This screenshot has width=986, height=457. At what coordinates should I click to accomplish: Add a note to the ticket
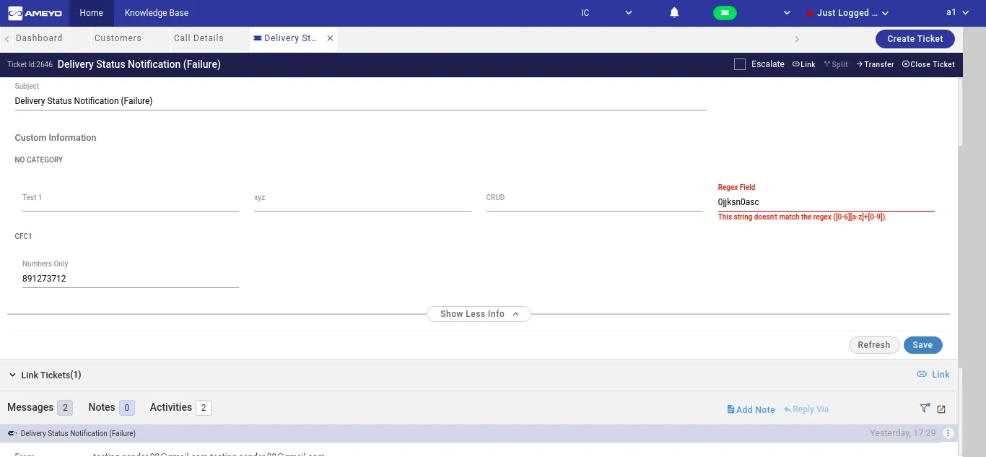point(751,409)
